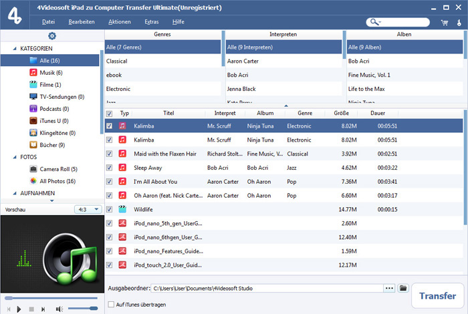Mute audio with the speaker icon
The height and width of the screenshot is (314, 468).
pyautogui.click(x=60, y=308)
